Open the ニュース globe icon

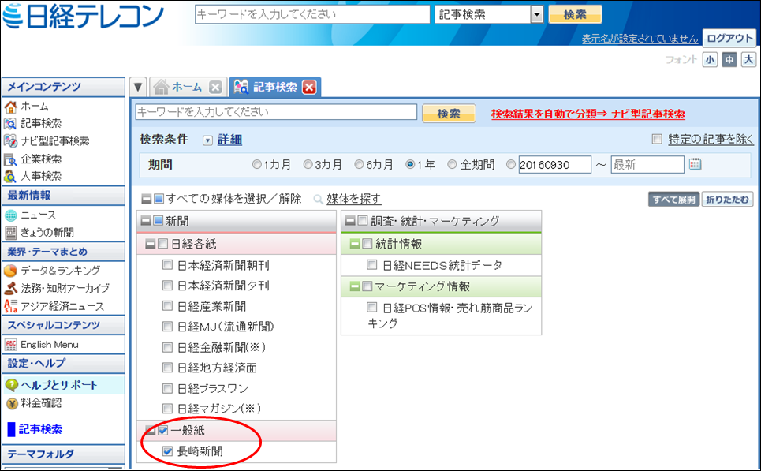point(10,215)
